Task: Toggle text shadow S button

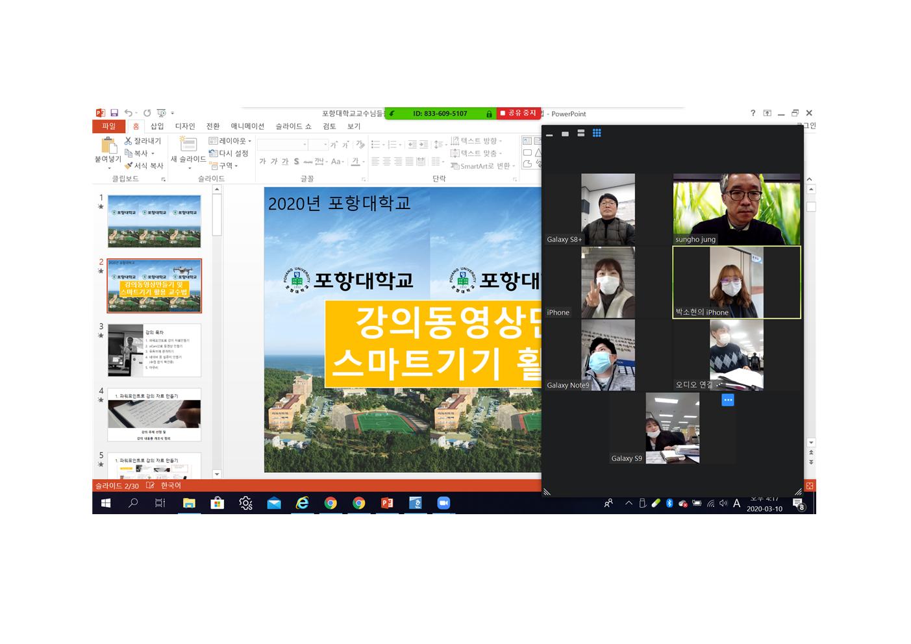Action: pyautogui.click(x=297, y=162)
